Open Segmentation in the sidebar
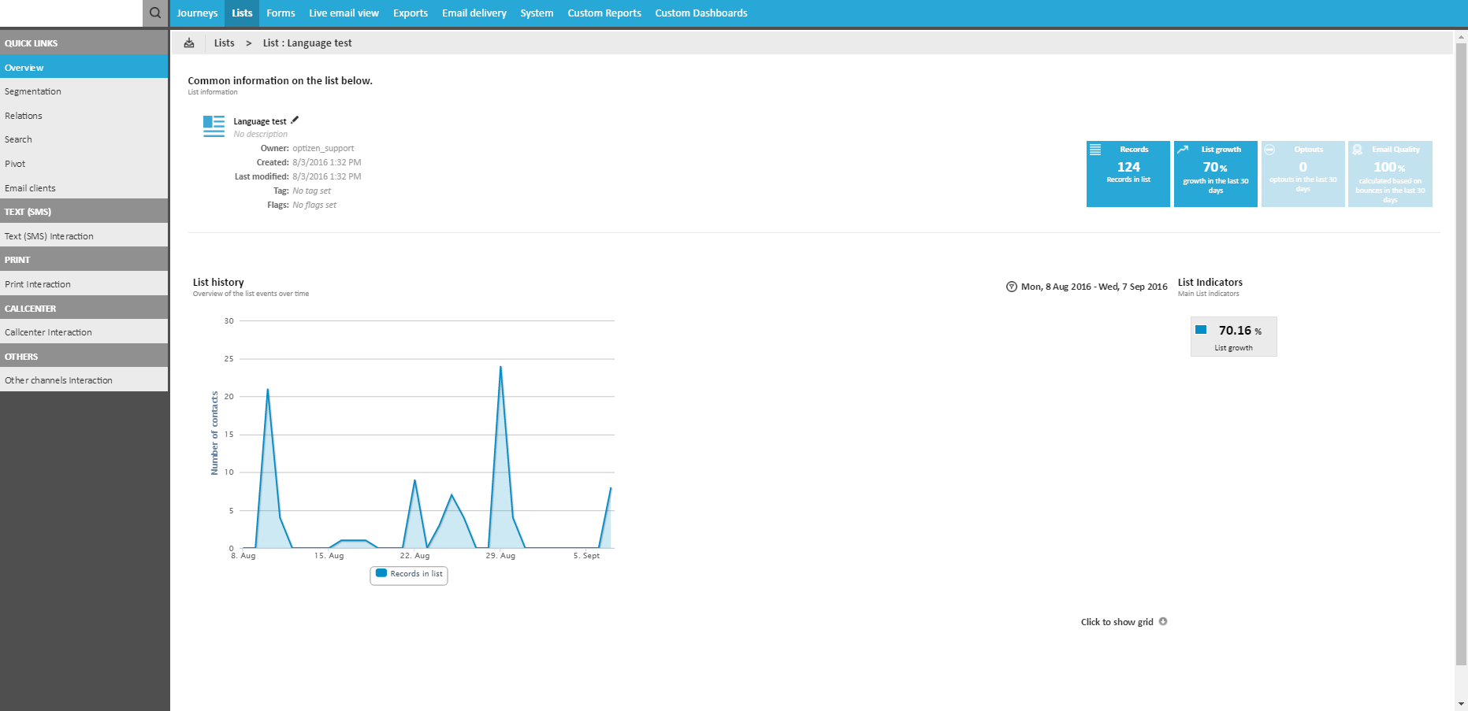 click(x=33, y=91)
